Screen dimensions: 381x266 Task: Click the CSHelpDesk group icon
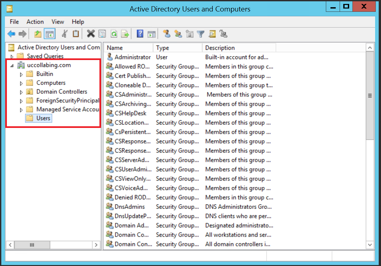(x=110, y=113)
